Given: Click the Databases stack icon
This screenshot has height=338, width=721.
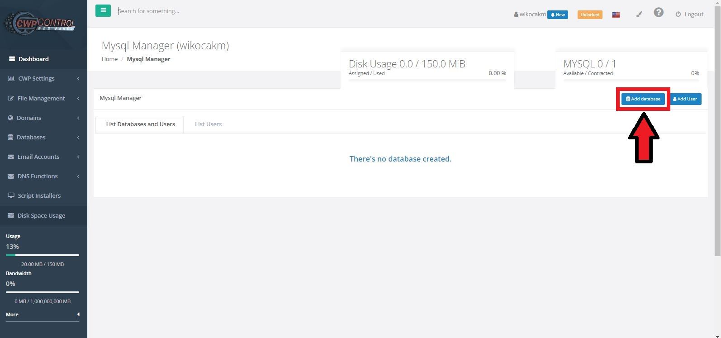Looking at the screenshot, I should (10, 137).
